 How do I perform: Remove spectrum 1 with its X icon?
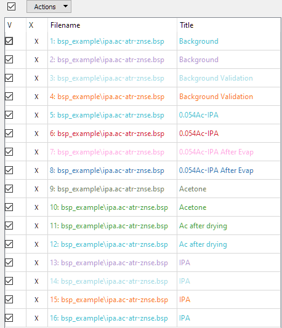pos(36,41)
